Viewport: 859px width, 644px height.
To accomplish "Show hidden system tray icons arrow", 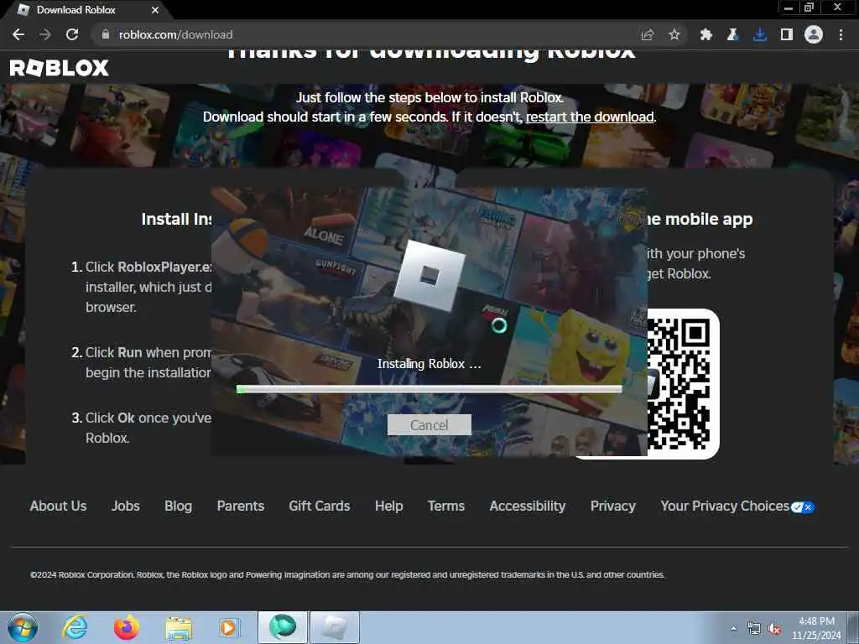I will tap(733, 628).
